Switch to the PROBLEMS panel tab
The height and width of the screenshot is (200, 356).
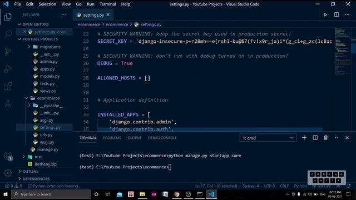point(112,138)
